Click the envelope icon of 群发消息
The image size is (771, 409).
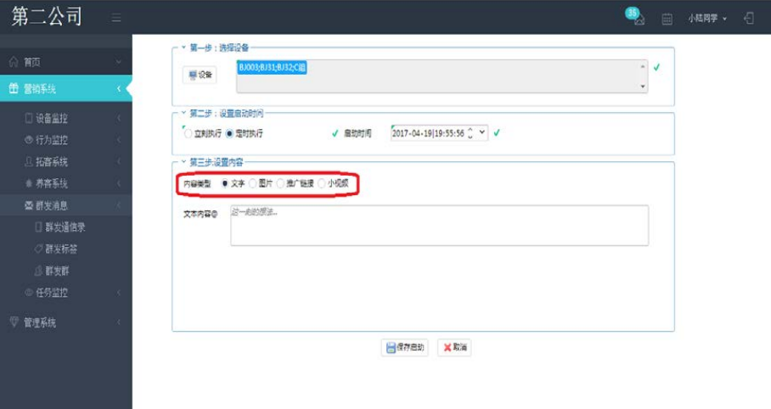pyautogui.click(x=29, y=205)
